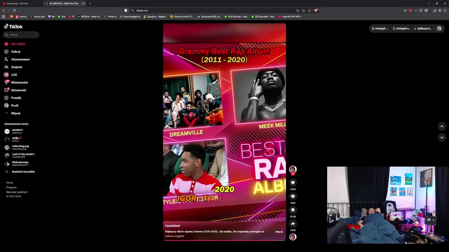The height and width of the screenshot is (252, 449).
Task: Open ADAMCY followed account
Action: pyautogui.click(x=14, y=131)
